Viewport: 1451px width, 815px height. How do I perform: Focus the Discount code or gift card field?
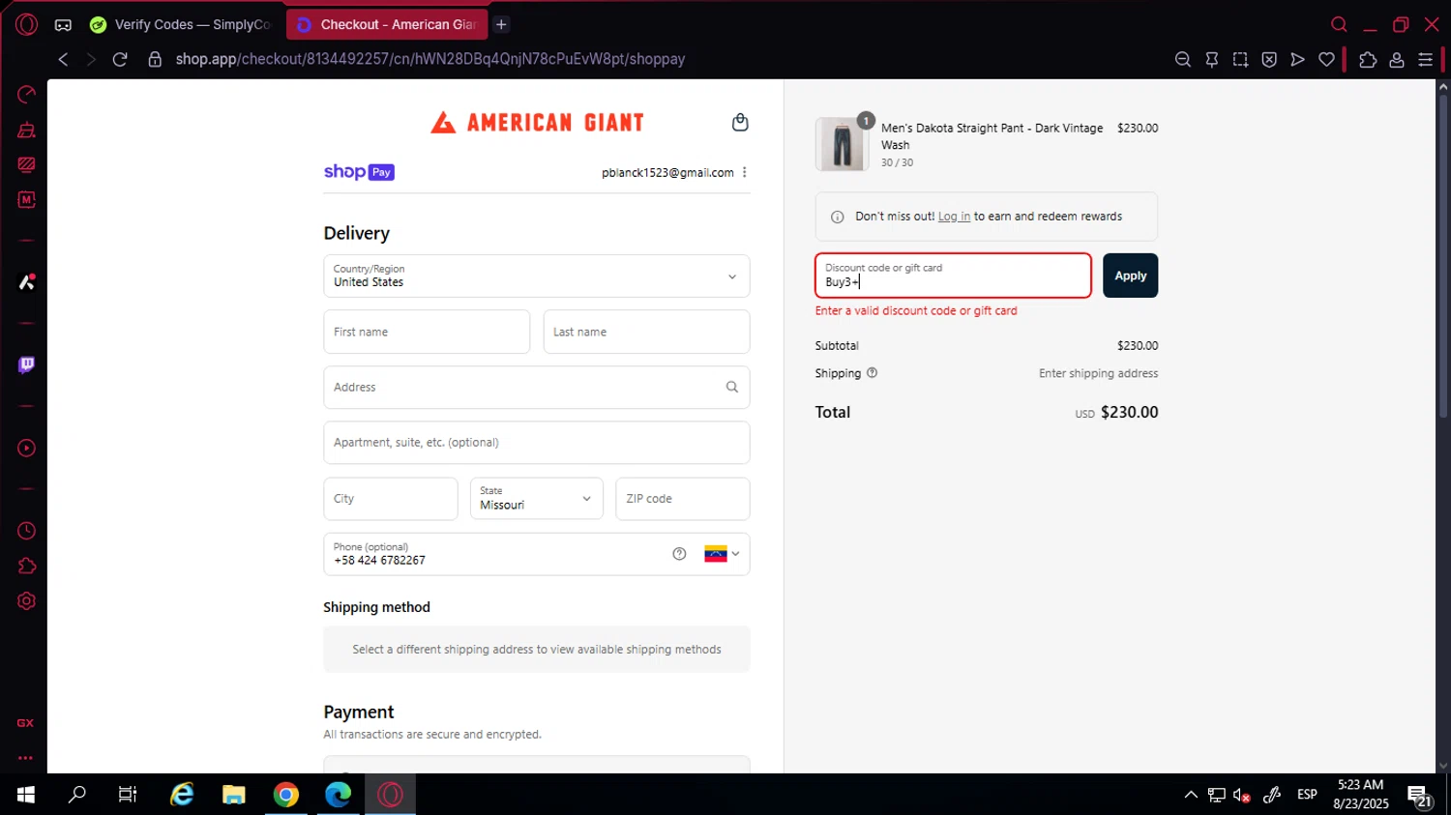click(953, 276)
